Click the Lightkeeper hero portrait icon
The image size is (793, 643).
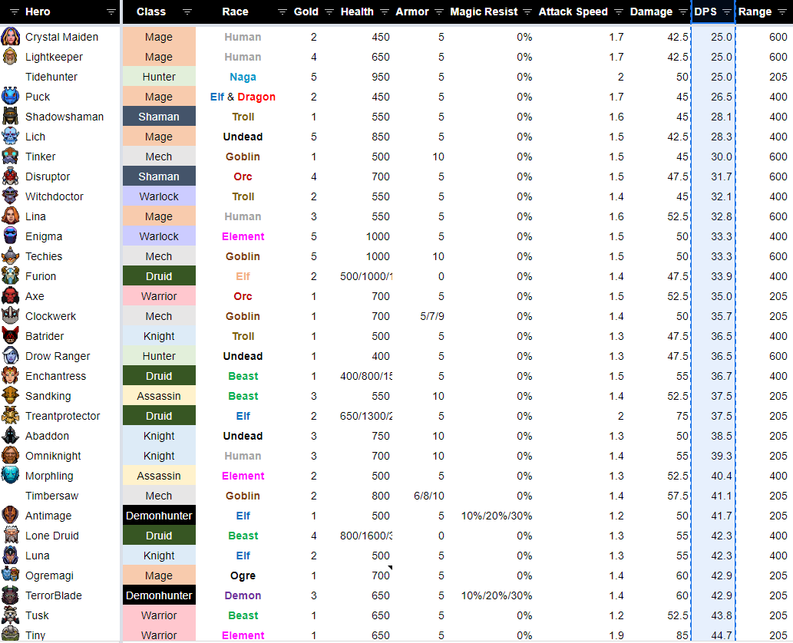point(10,57)
